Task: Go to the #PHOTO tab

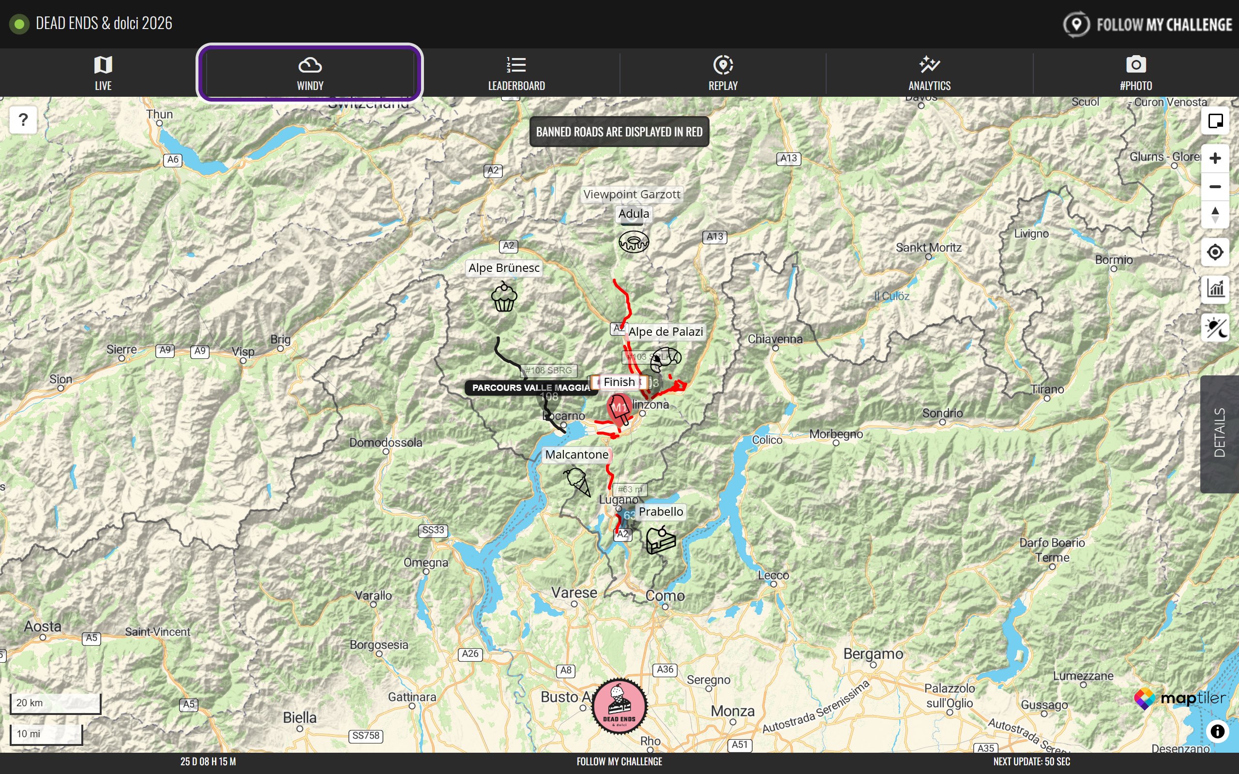Action: click(x=1135, y=73)
